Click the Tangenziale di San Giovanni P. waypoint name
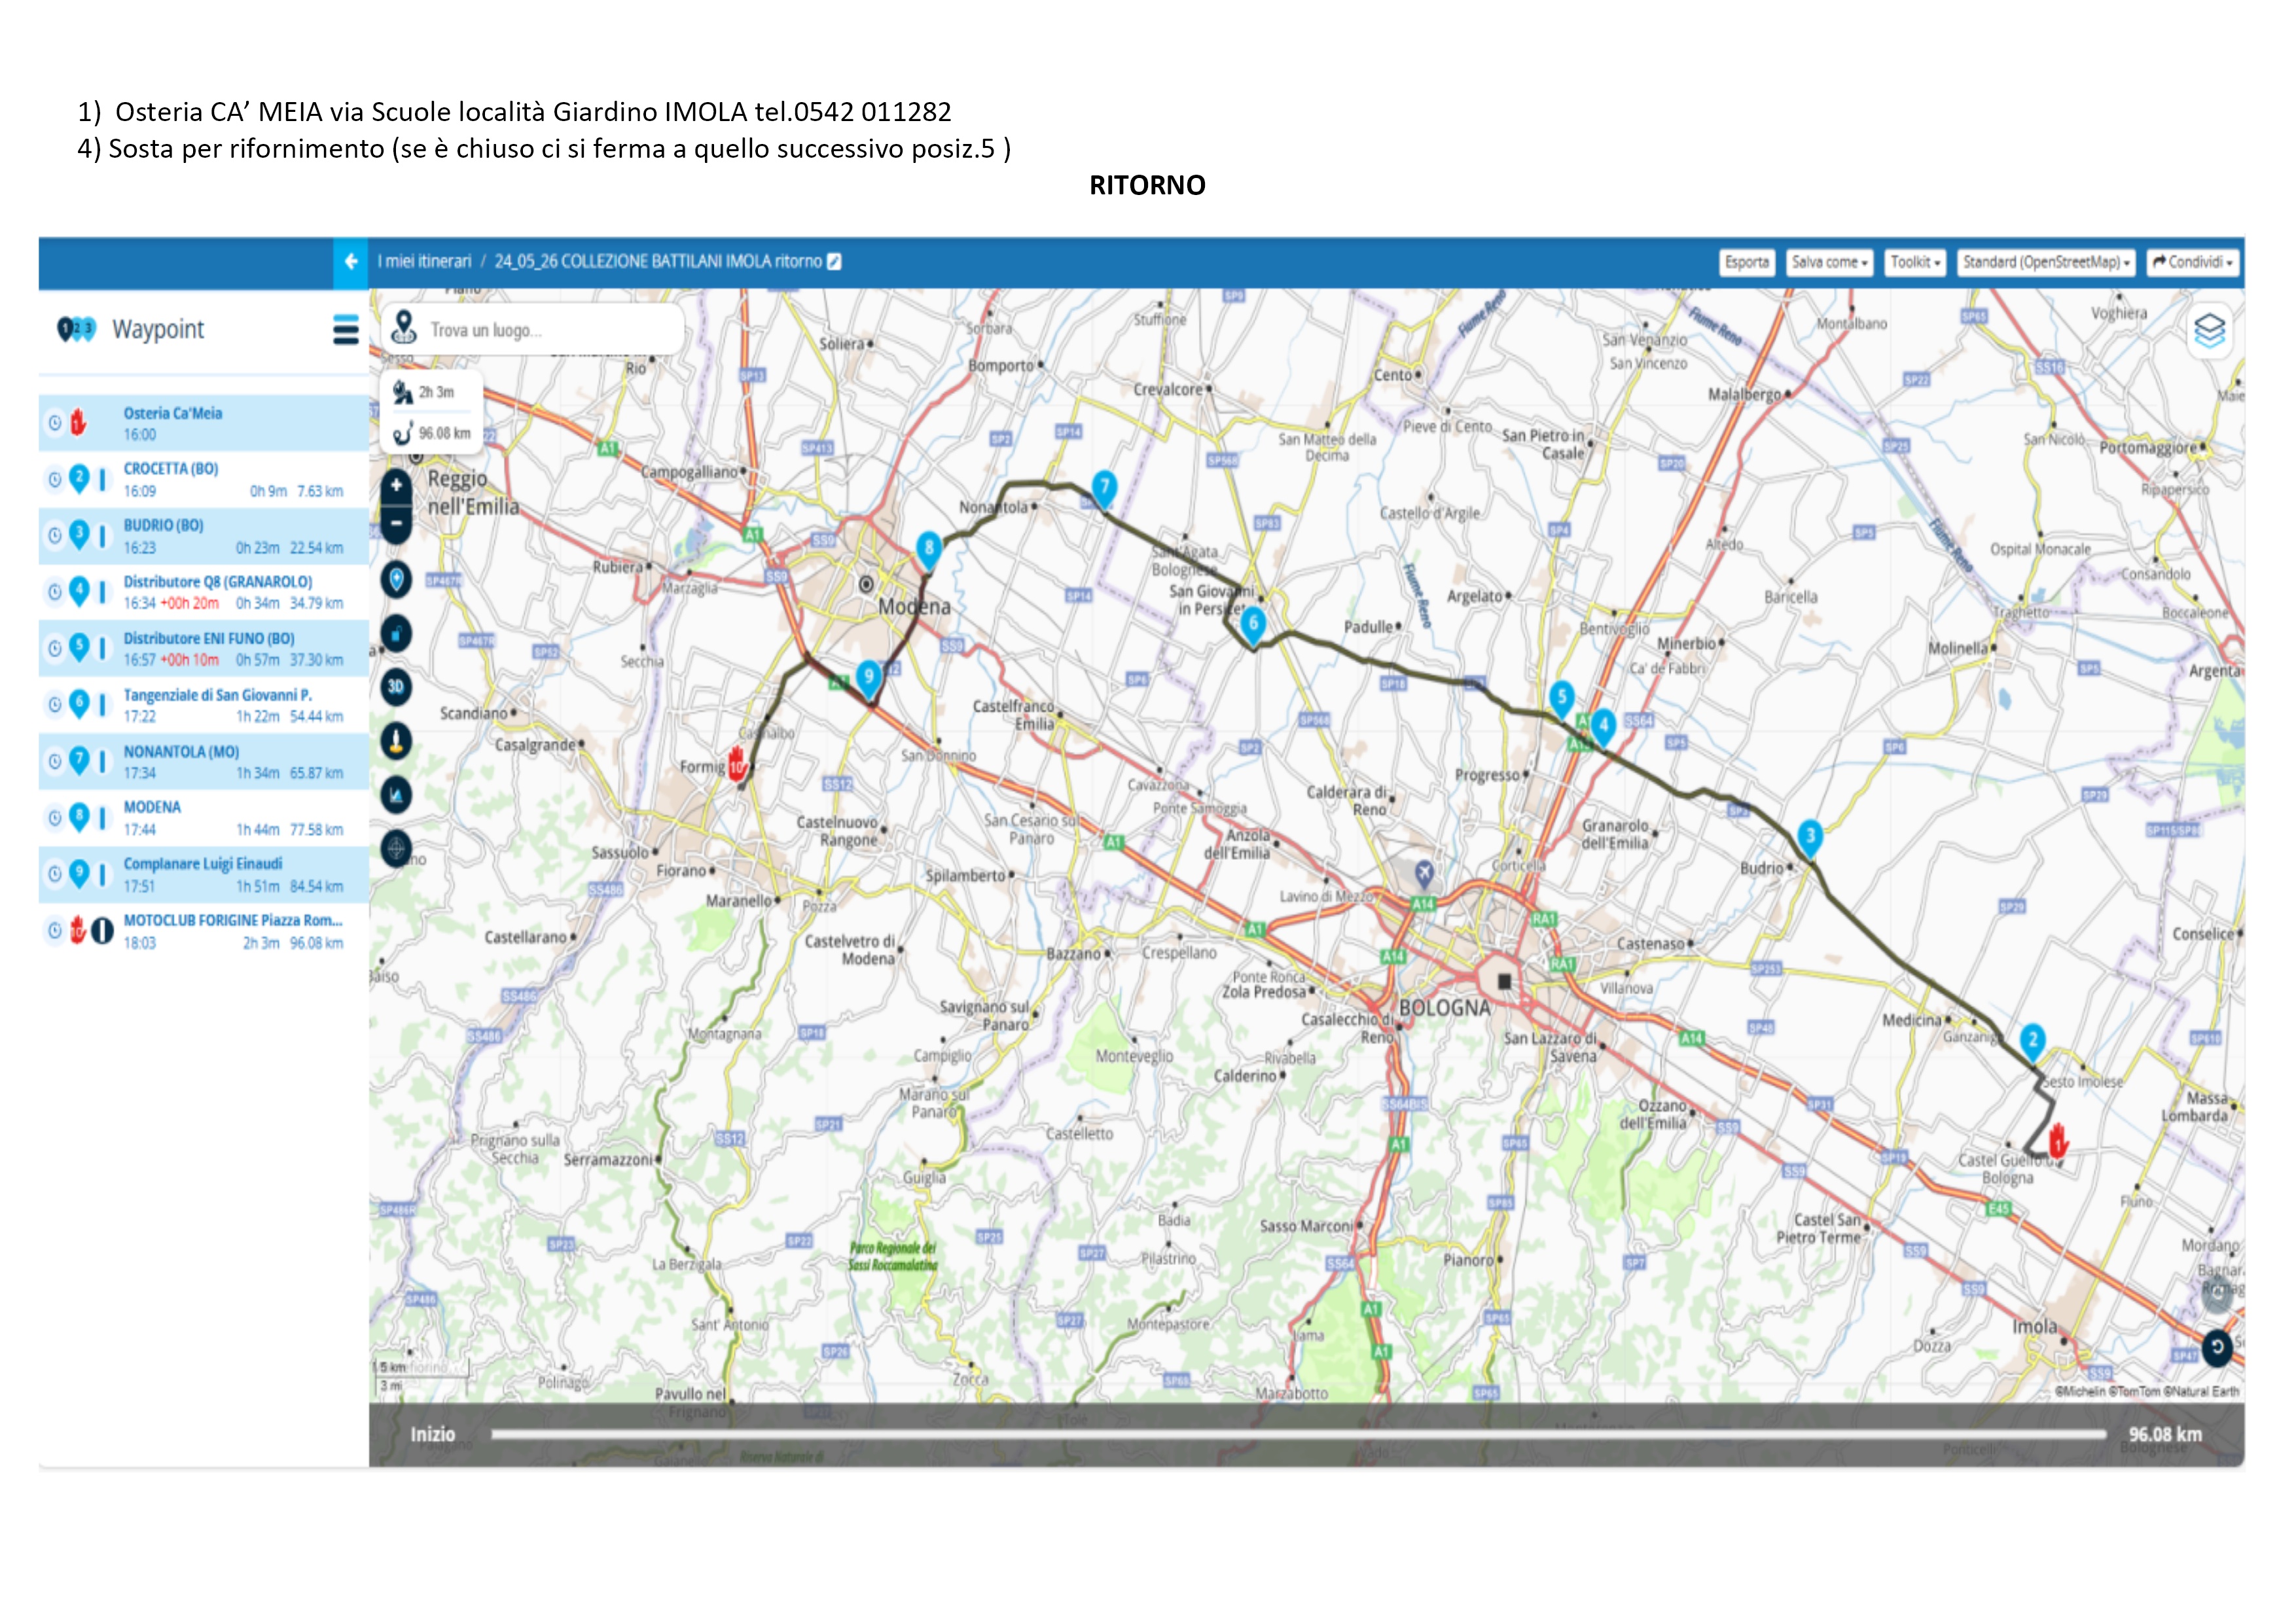This screenshot has width=2296, height=1623. point(218,695)
